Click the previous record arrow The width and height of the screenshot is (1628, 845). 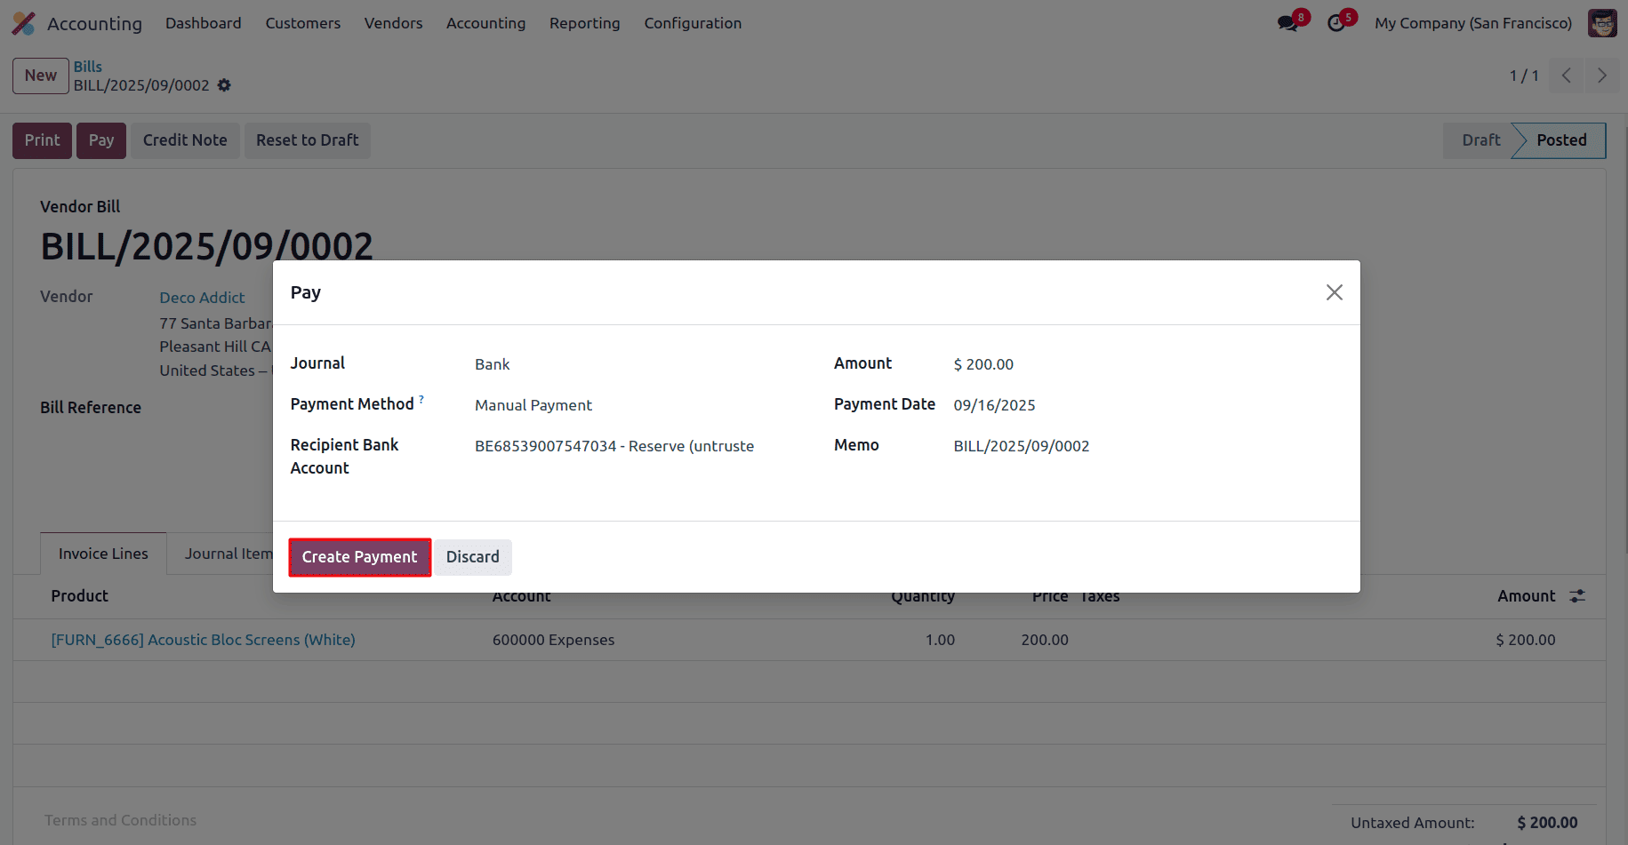pos(1566,76)
